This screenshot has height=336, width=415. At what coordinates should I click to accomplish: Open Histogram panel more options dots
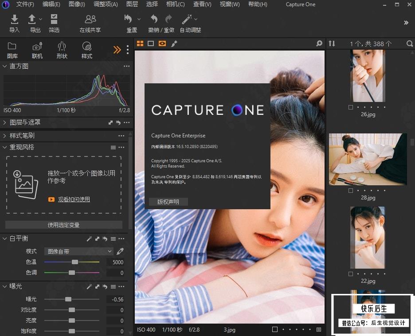pyautogui.click(x=126, y=66)
